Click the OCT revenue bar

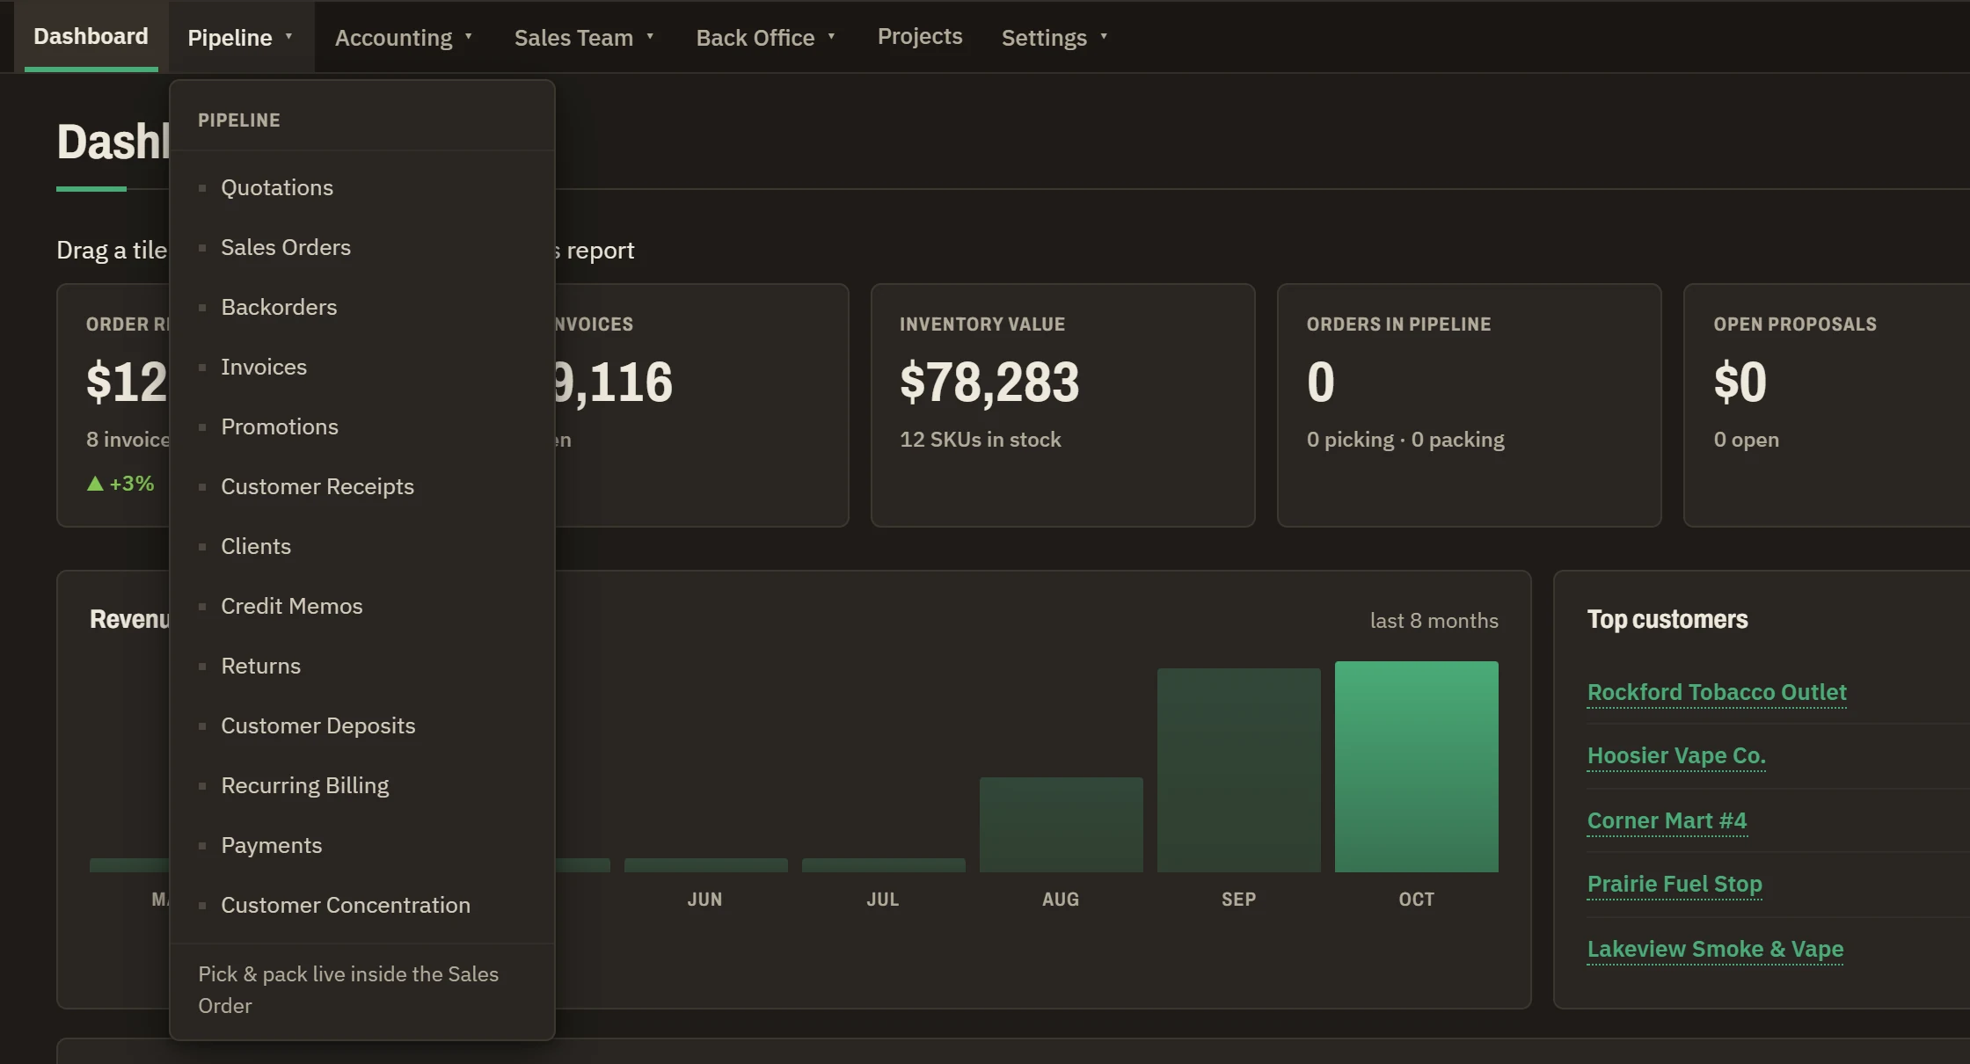[x=1416, y=767]
